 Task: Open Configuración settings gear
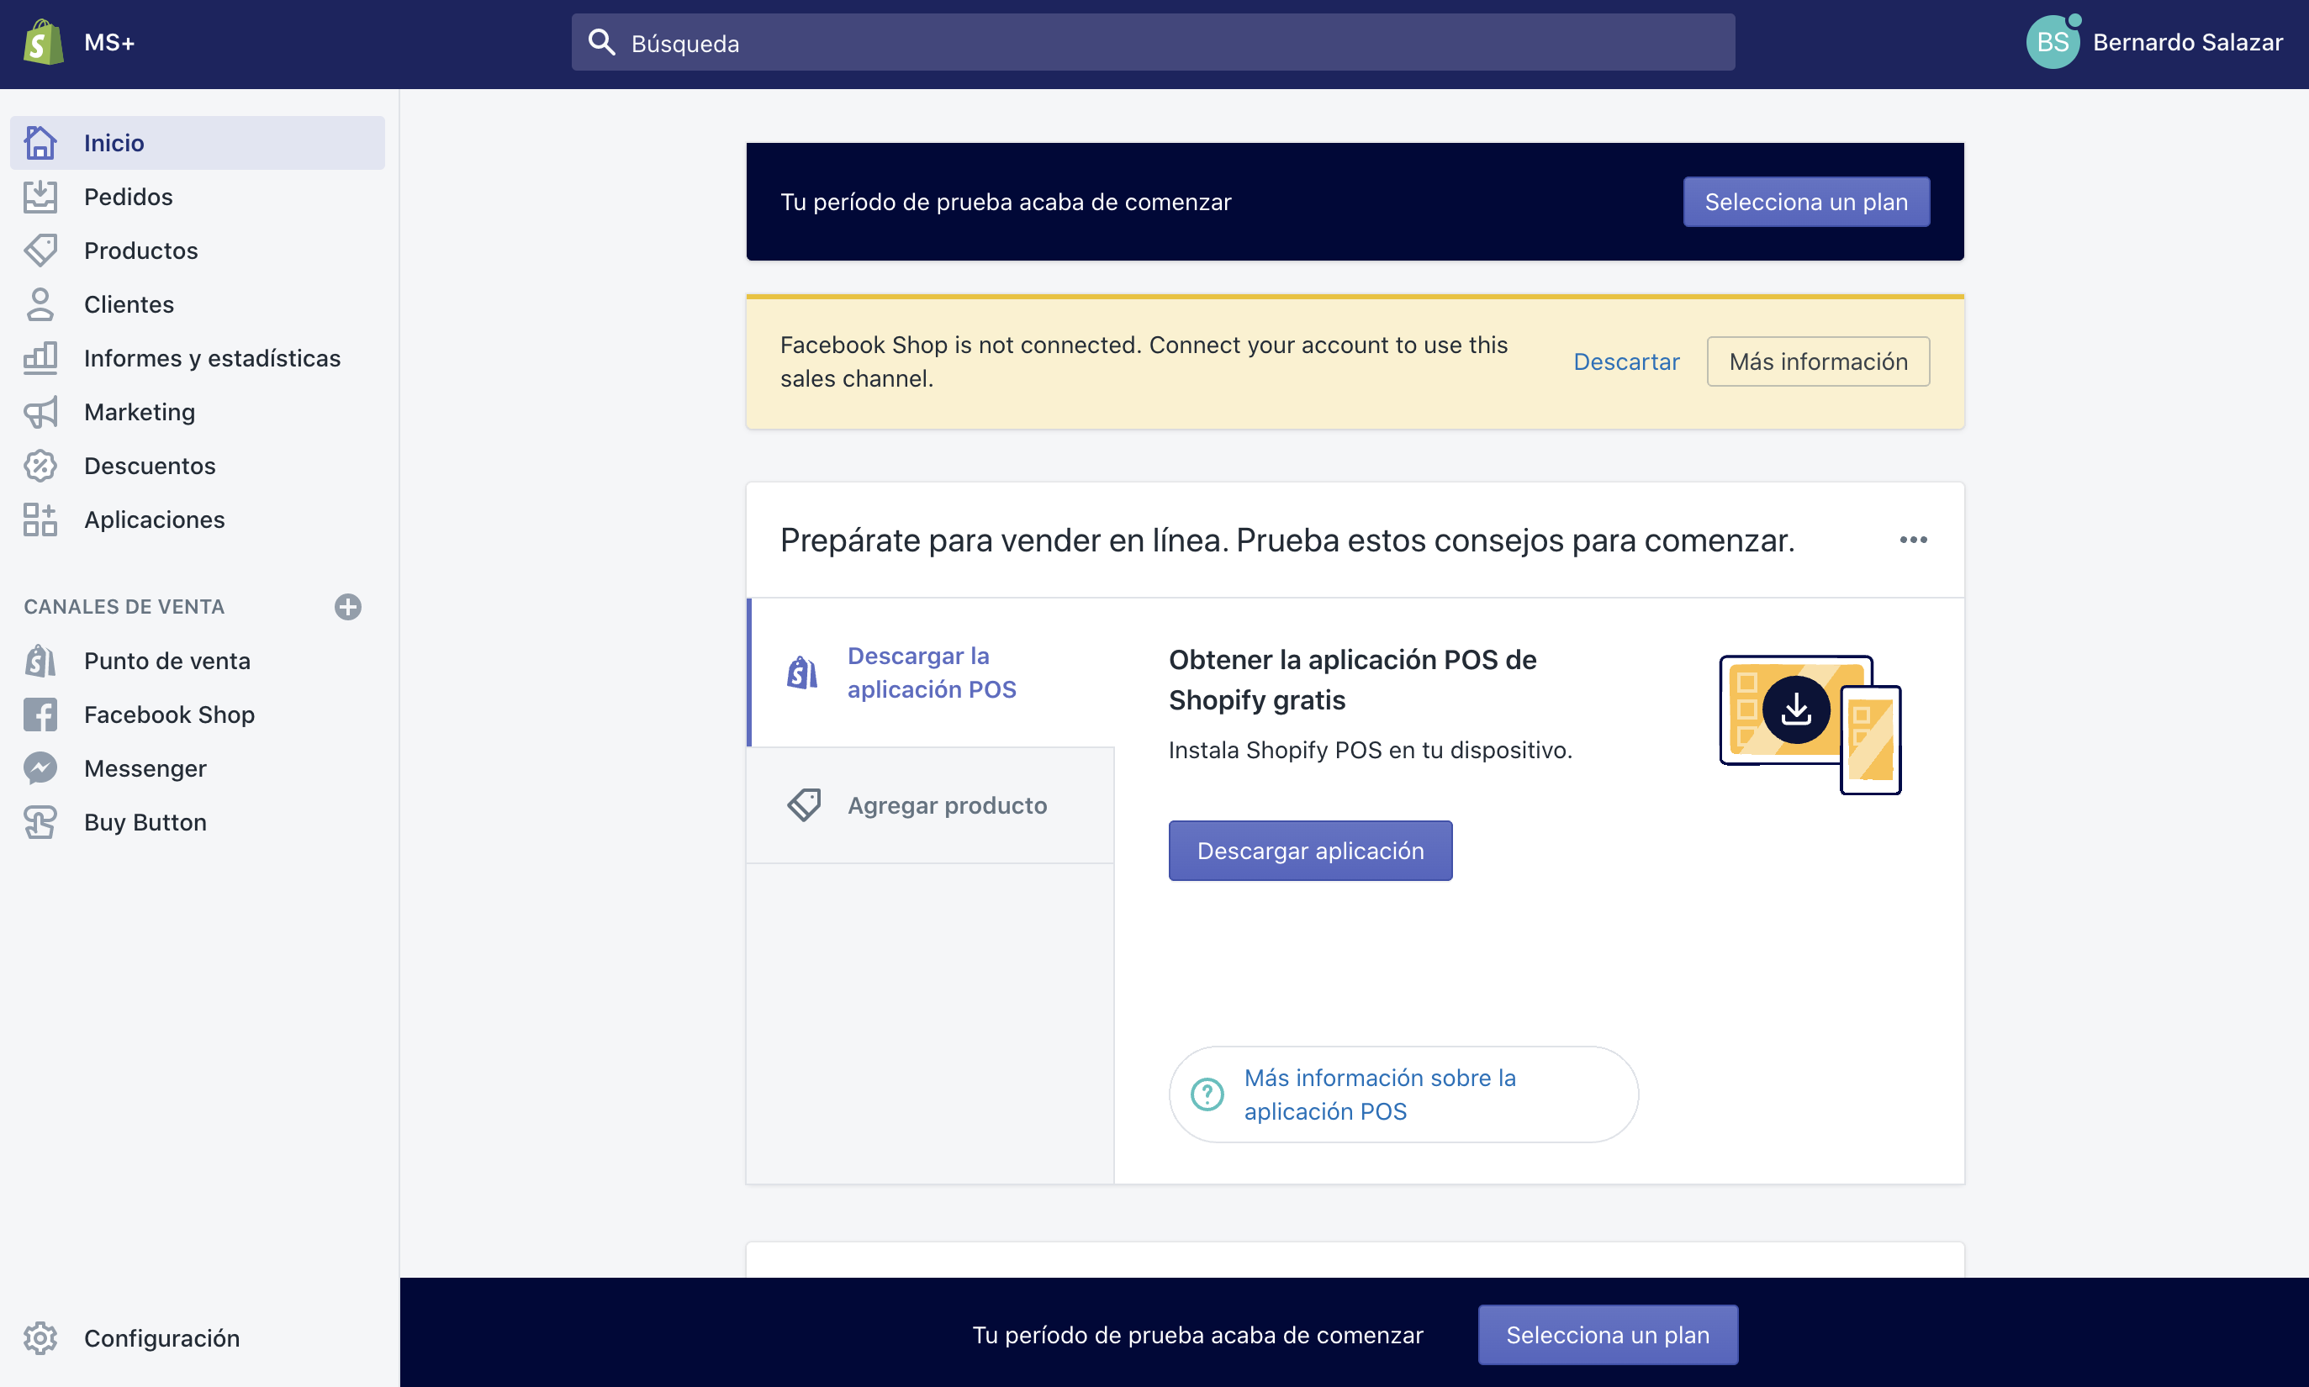coord(161,1337)
